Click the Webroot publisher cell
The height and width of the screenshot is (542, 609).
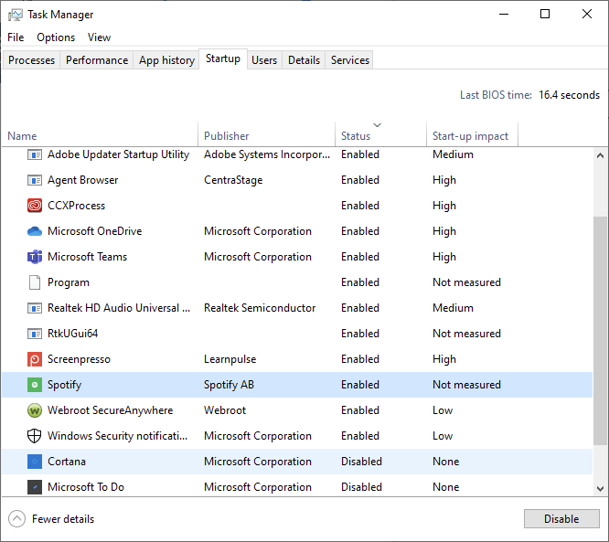tap(225, 410)
